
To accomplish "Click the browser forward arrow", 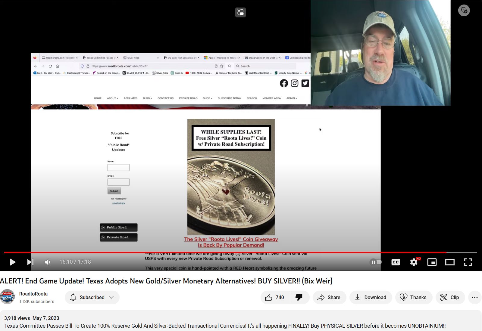I will pos(43,66).
